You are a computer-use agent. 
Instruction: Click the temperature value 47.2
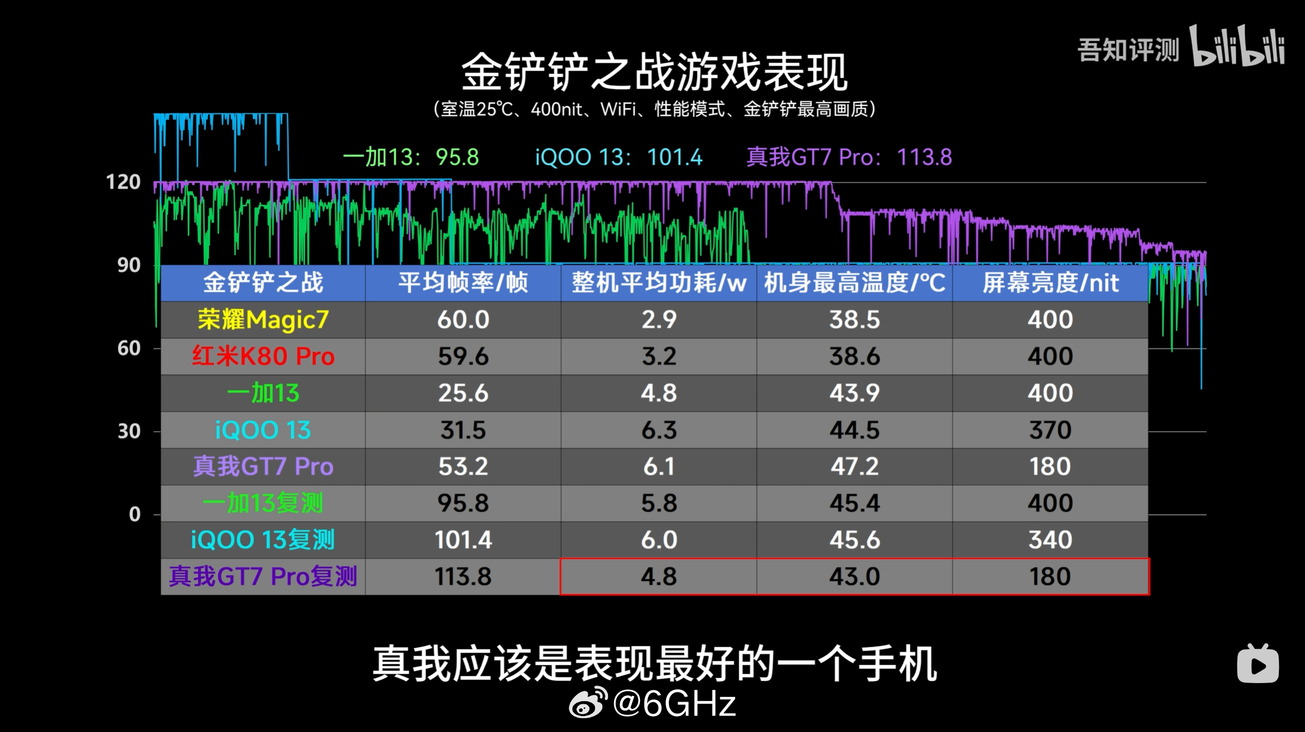[855, 466]
